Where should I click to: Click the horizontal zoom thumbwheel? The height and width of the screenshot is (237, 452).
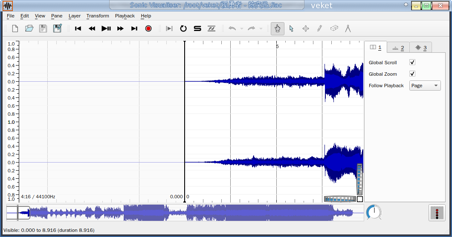tap(340, 199)
